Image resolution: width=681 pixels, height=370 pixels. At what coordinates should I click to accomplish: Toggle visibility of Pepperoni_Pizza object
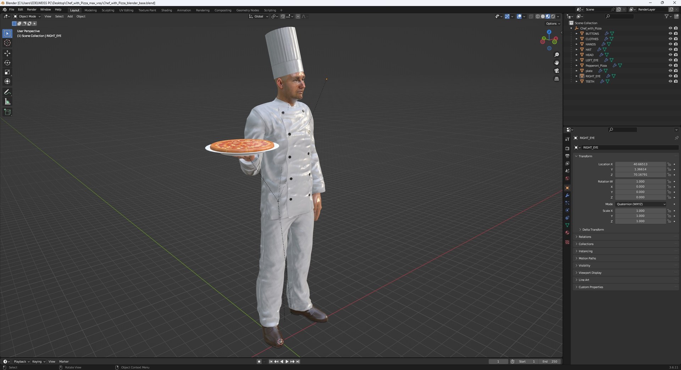[x=670, y=66]
